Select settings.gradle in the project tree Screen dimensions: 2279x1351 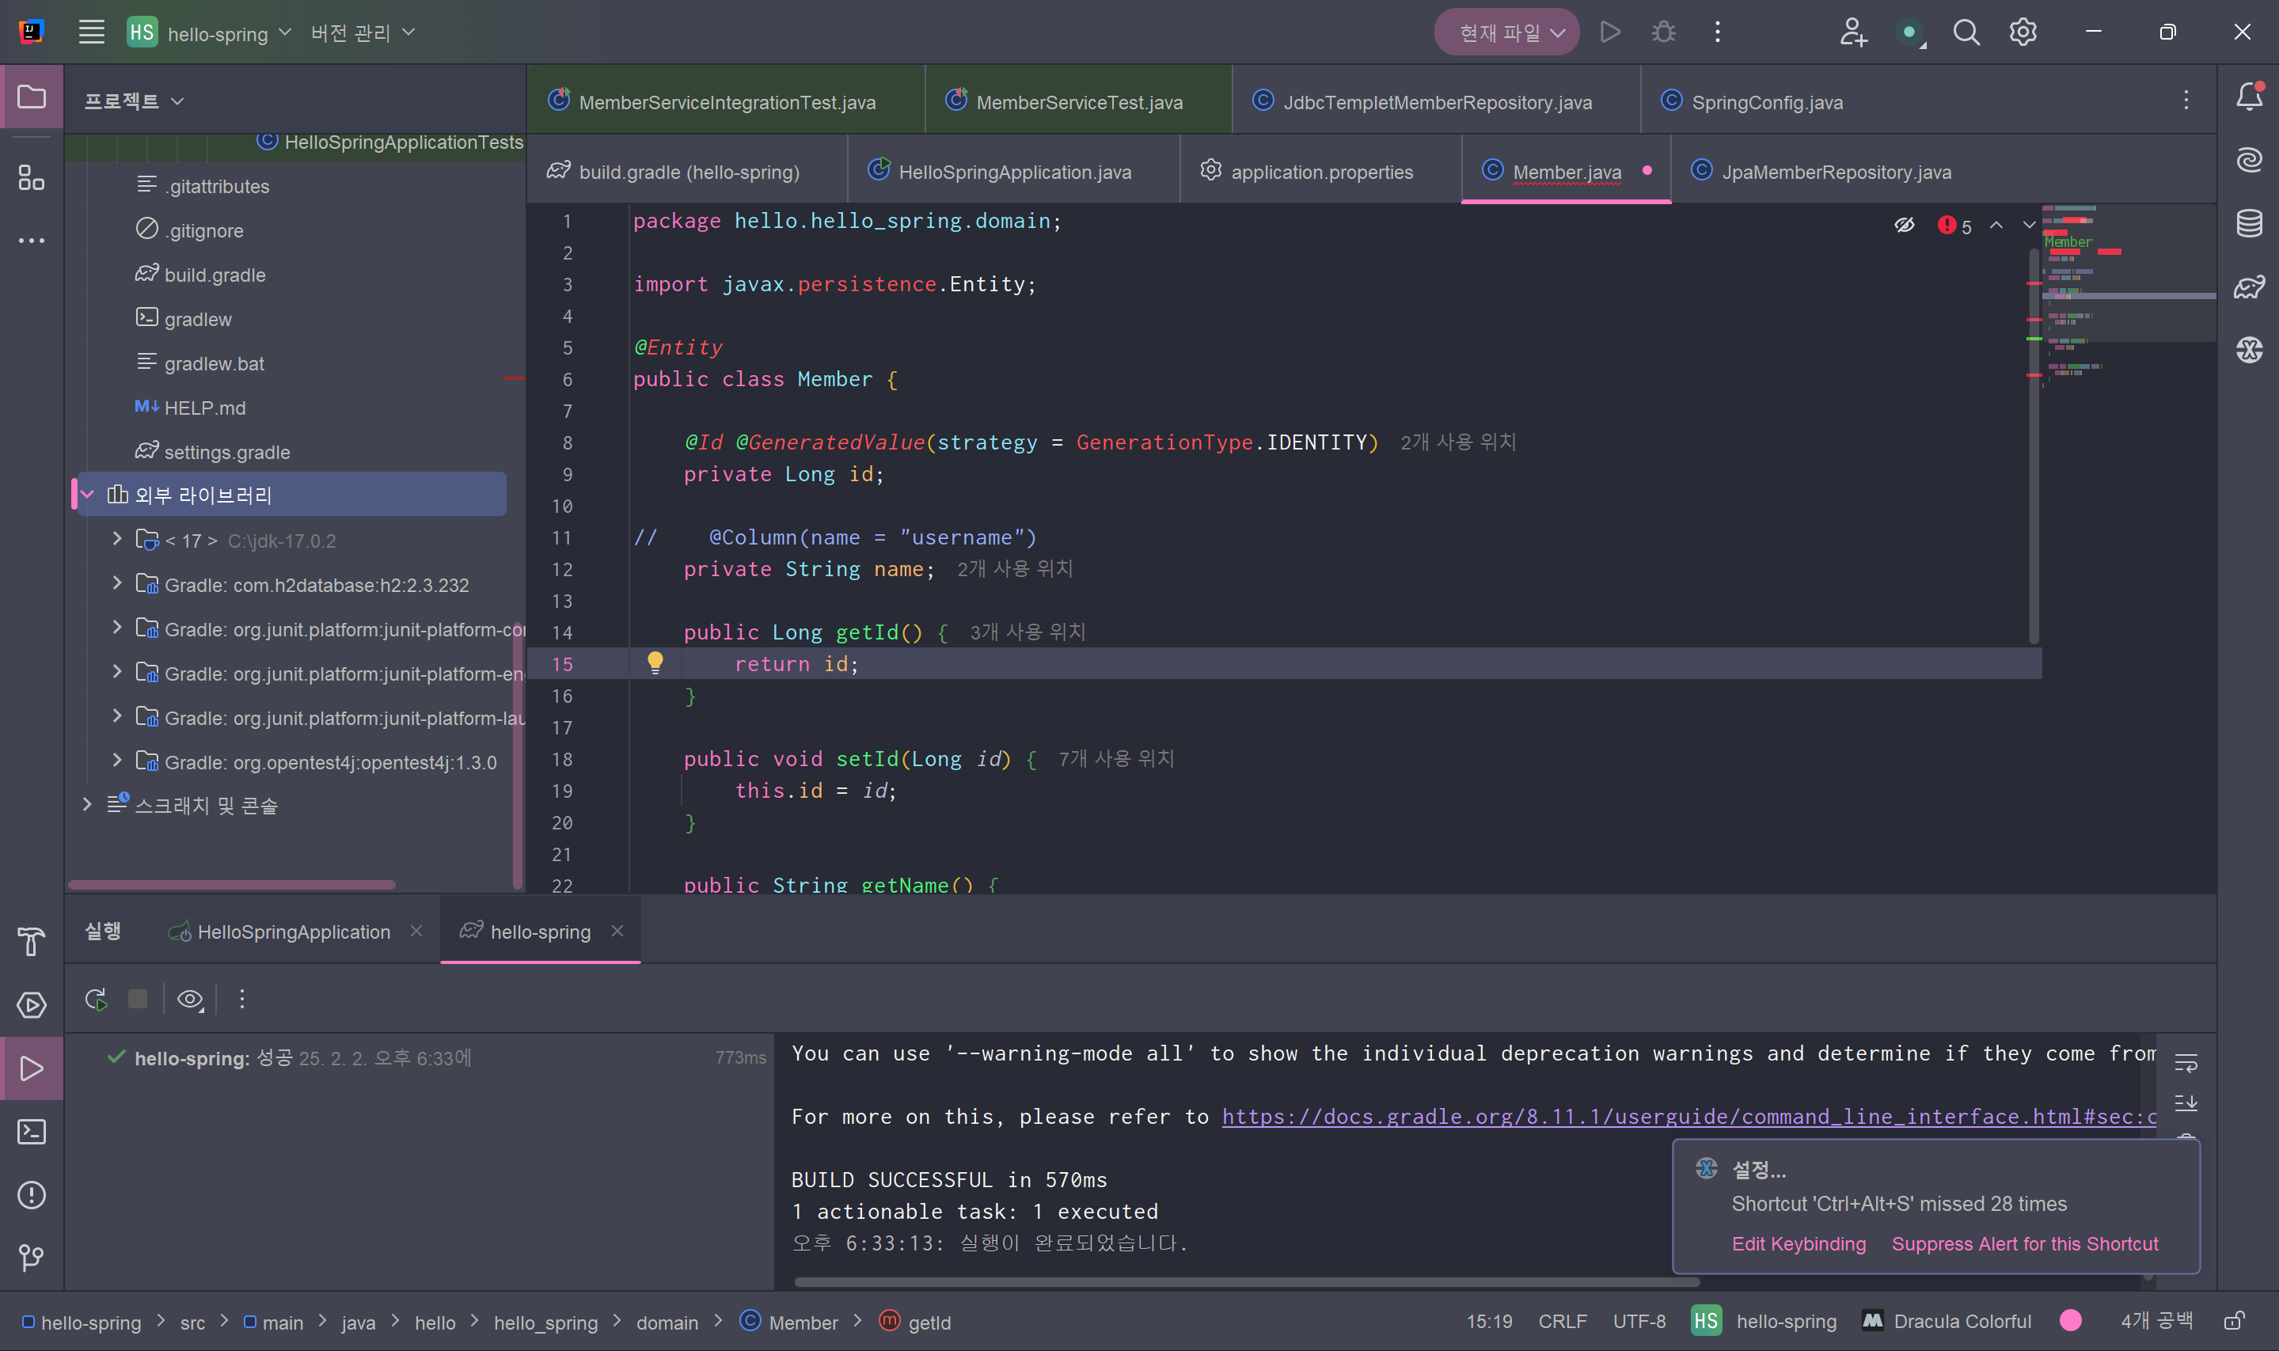226,452
